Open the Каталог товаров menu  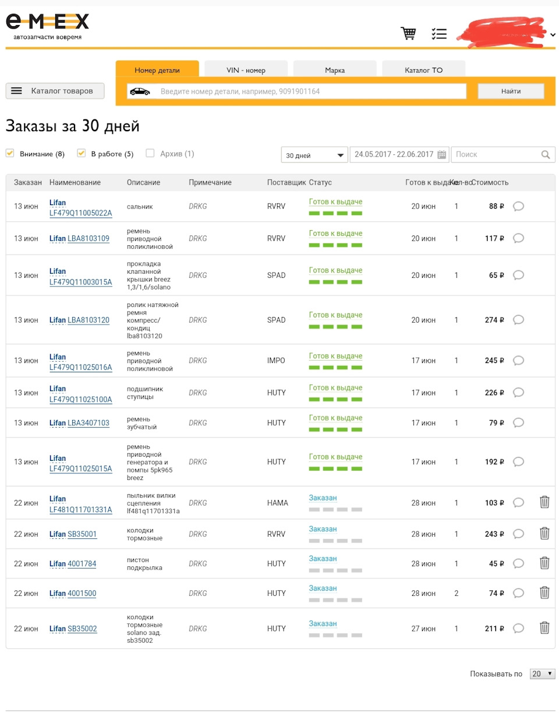pyautogui.click(x=55, y=91)
